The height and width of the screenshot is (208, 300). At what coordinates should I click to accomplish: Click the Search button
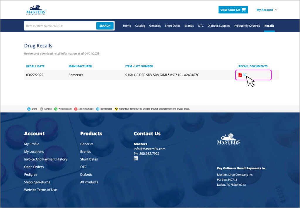tap(105, 26)
